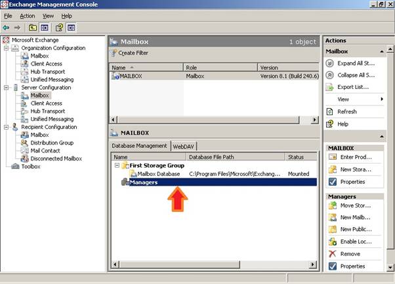The width and height of the screenshot is (395, 284).
Task: Select Hub Transport under Organization Configuration
Action: (48, 71)
